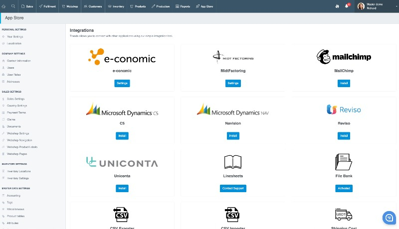Viewport: 399px width, 229px height.
Task: Open the Production menu
Action: pyautogui.click(x=161, y=6)
